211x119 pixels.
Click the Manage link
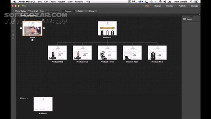pyautogui.click(x=194, y=6)
